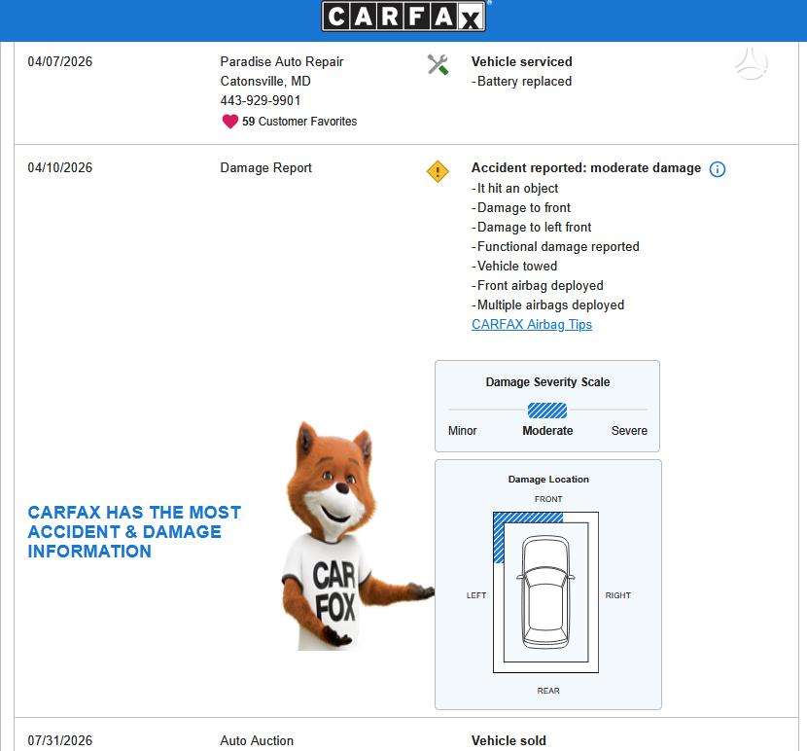Image resolution: width=807 pixels, height=751 pixels.
Task: Open the CARFAX Airbag Tips link
Action: (x=532, y=325)
